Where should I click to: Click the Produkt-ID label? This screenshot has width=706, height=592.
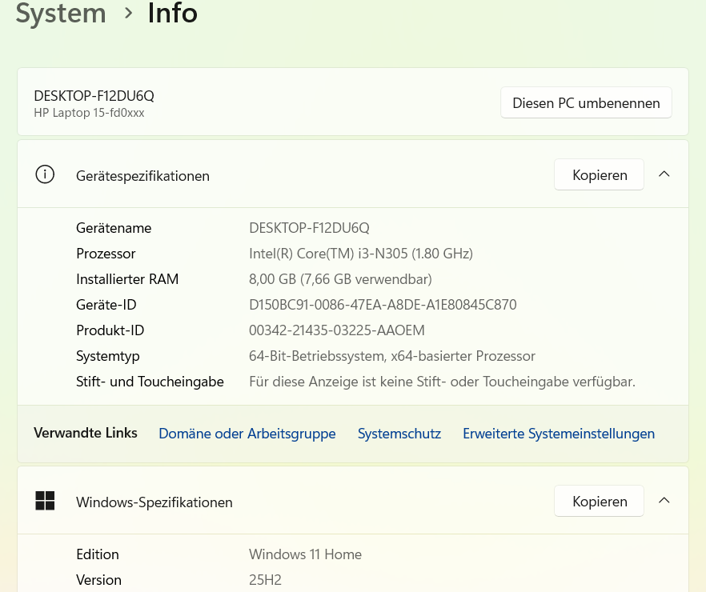(110, 330)
